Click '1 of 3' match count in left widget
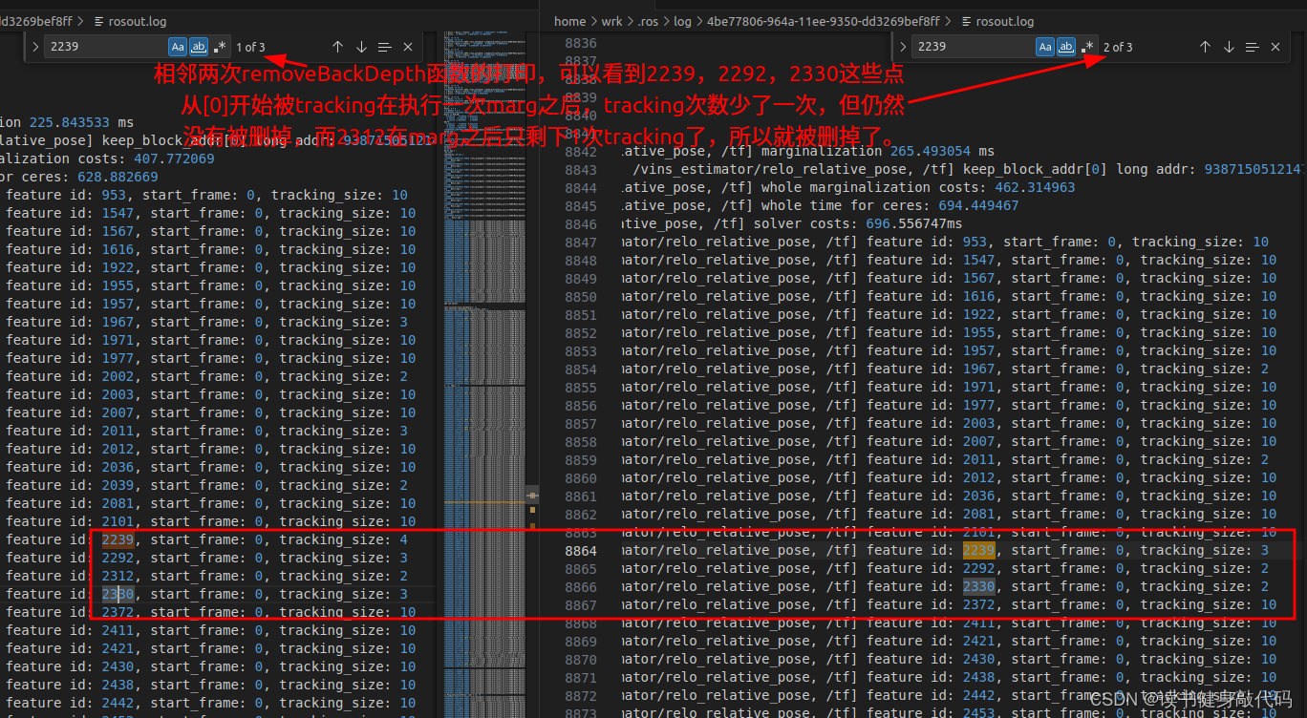Image resolution: width=1307 pixels, height=718 pixels. click(251, 47)
